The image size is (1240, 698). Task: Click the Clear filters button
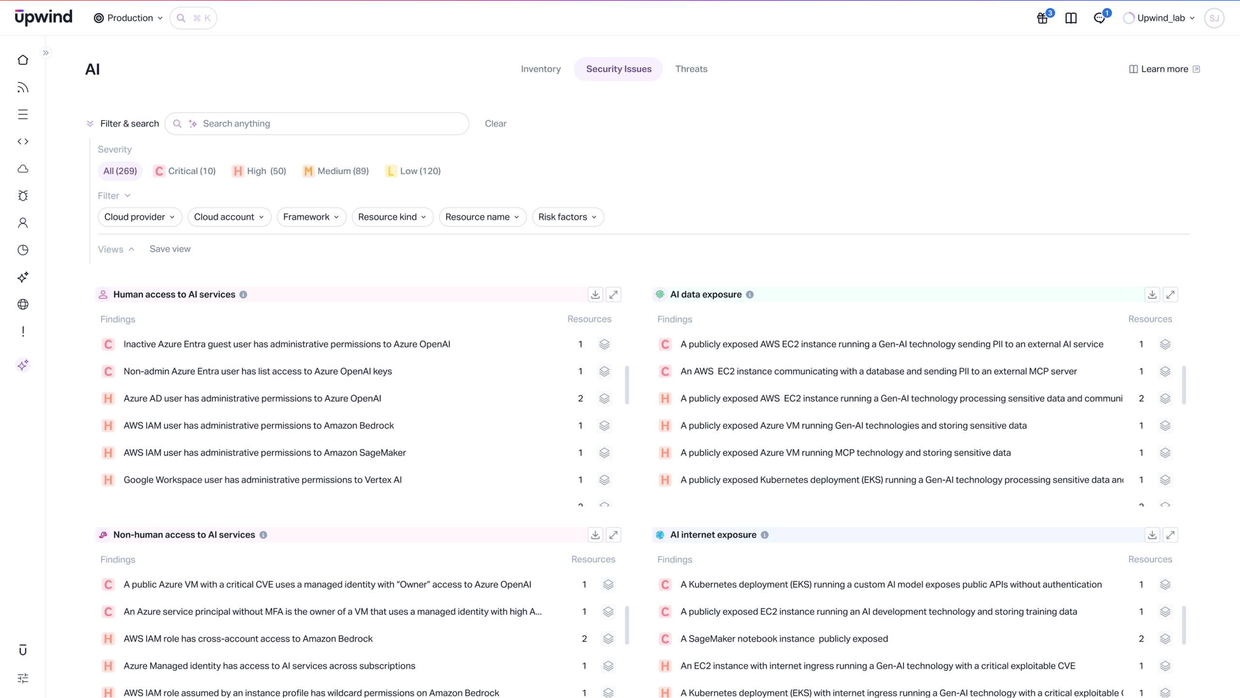(x=496, y=124)
